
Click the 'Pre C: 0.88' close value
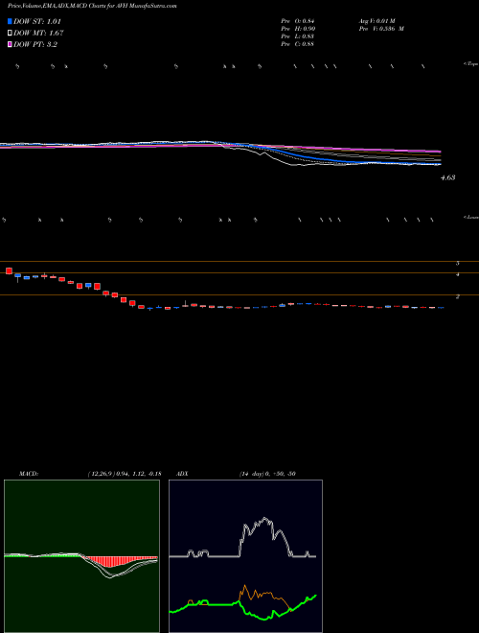298,44
